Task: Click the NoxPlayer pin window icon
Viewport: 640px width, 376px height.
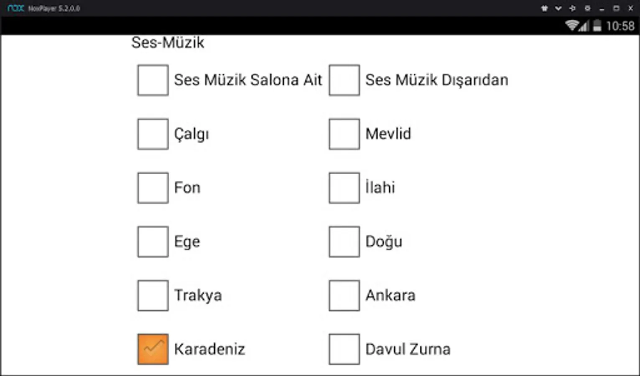Action: point(573,8)
